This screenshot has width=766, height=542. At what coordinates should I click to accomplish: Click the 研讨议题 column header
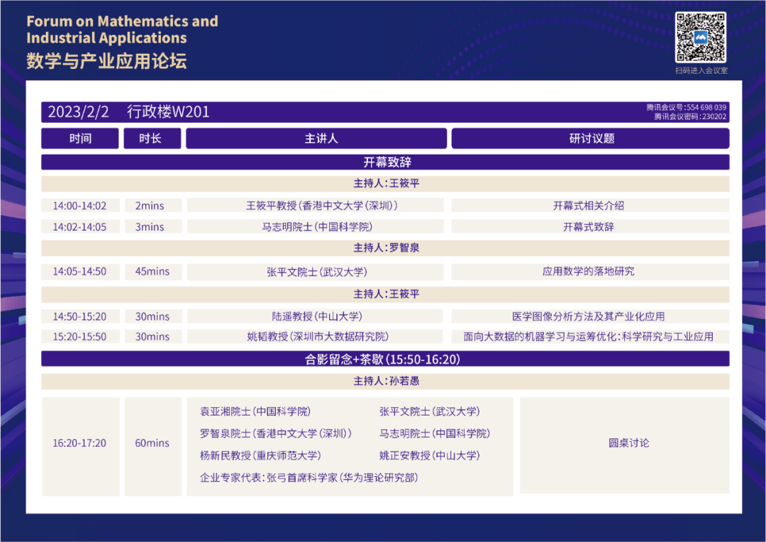click(x=591, y=138)
